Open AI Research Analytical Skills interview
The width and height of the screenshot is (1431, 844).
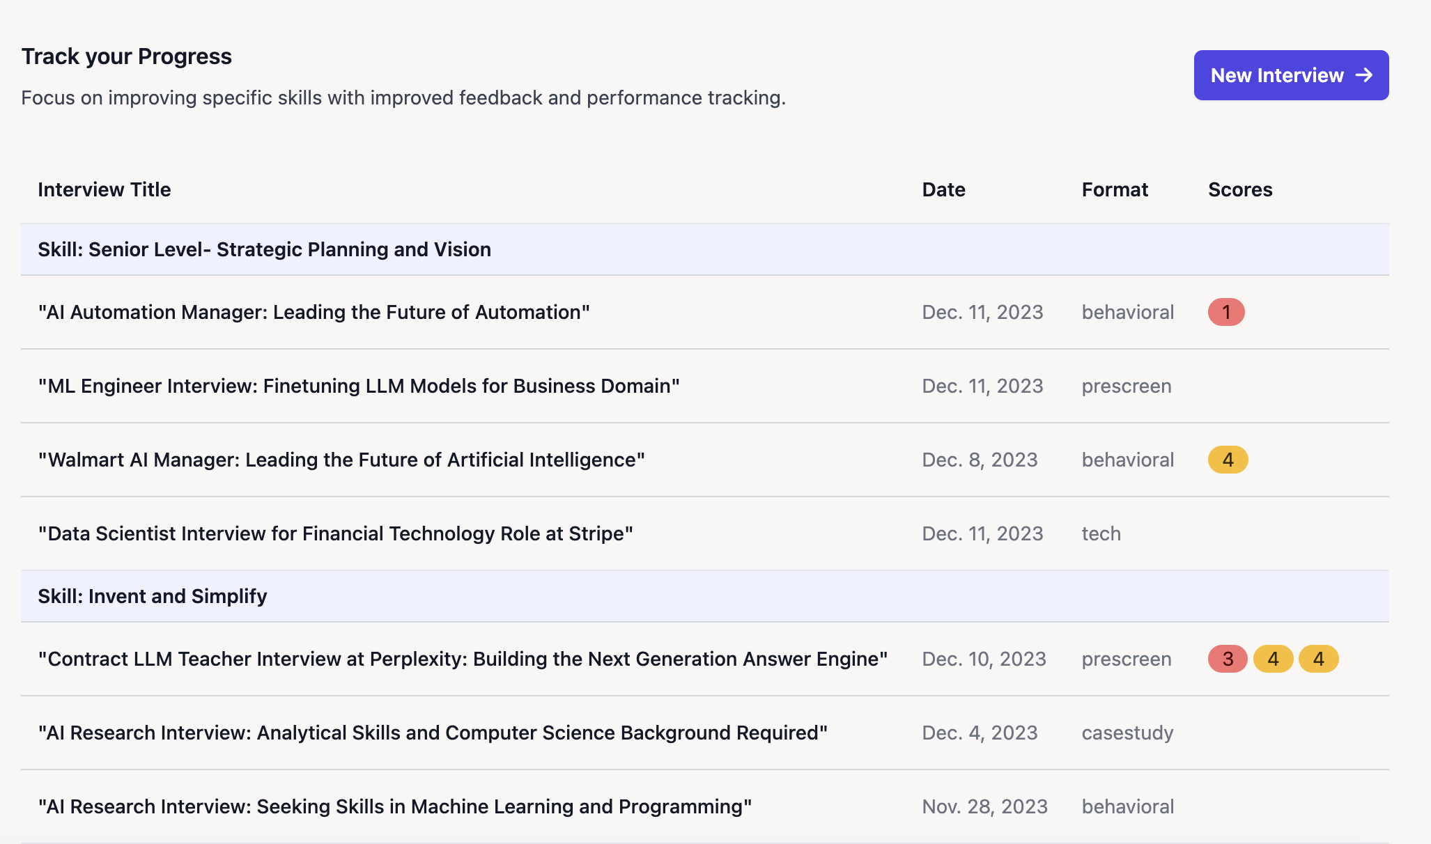click(433, 733)
